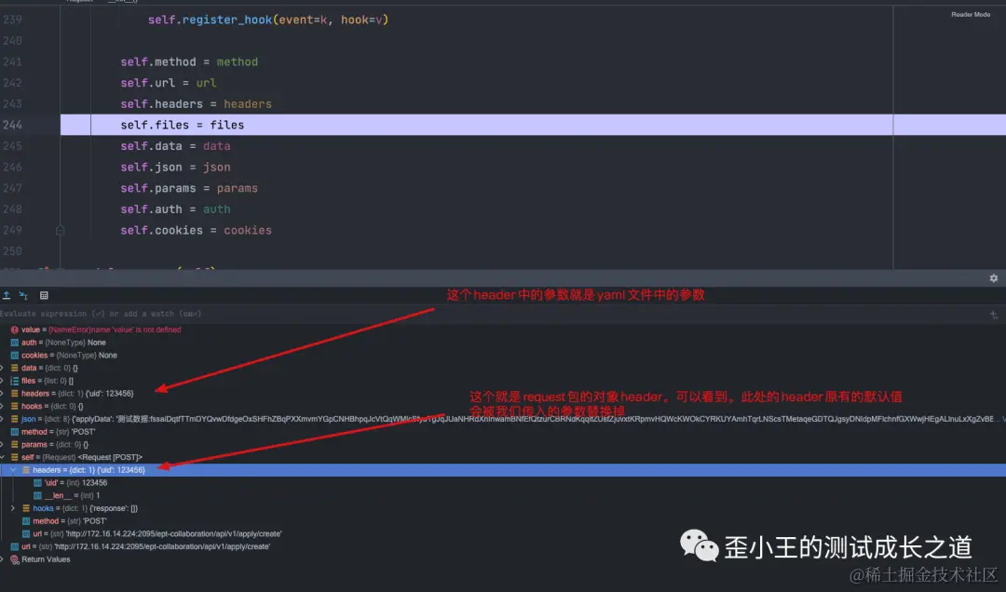Image resolution: width=1006 pixels, height=592 pixels.
Task: Click the empty editor line 250
Action: tap(475, 251)
